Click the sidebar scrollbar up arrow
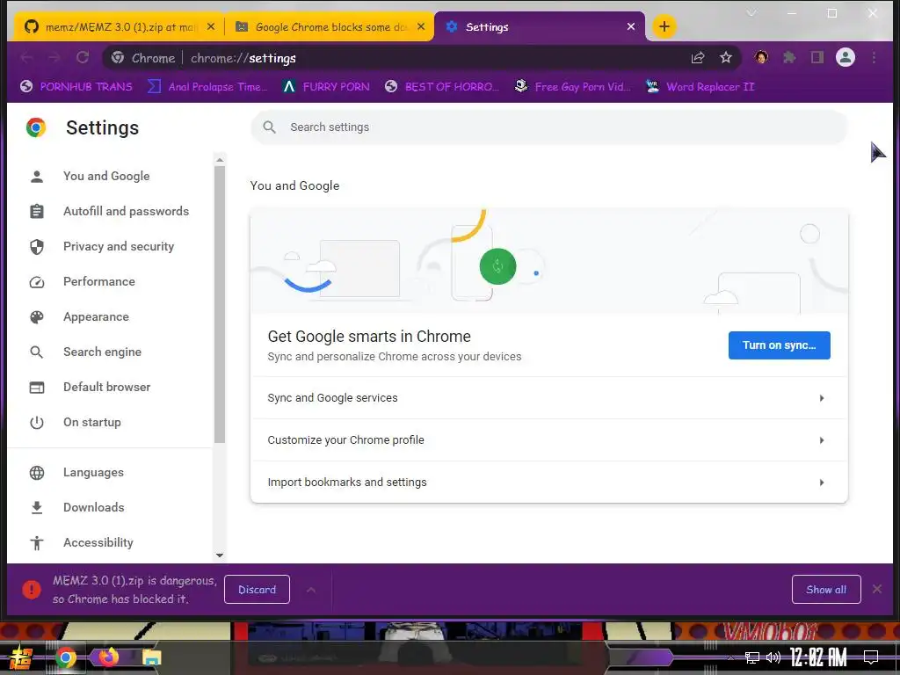 tap(219, 160)
